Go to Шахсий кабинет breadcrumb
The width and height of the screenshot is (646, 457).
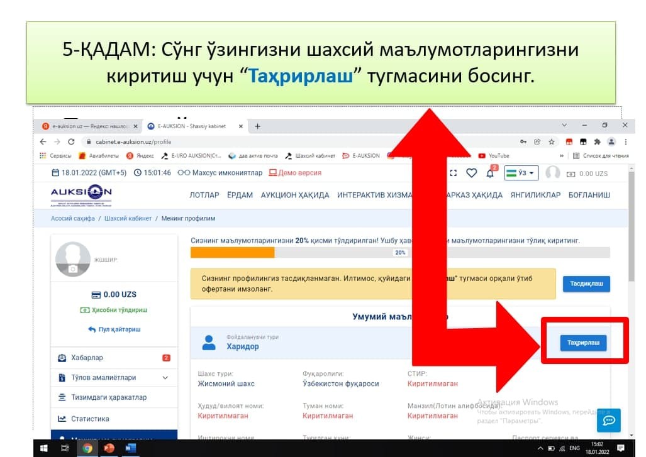tap(128, 219)
